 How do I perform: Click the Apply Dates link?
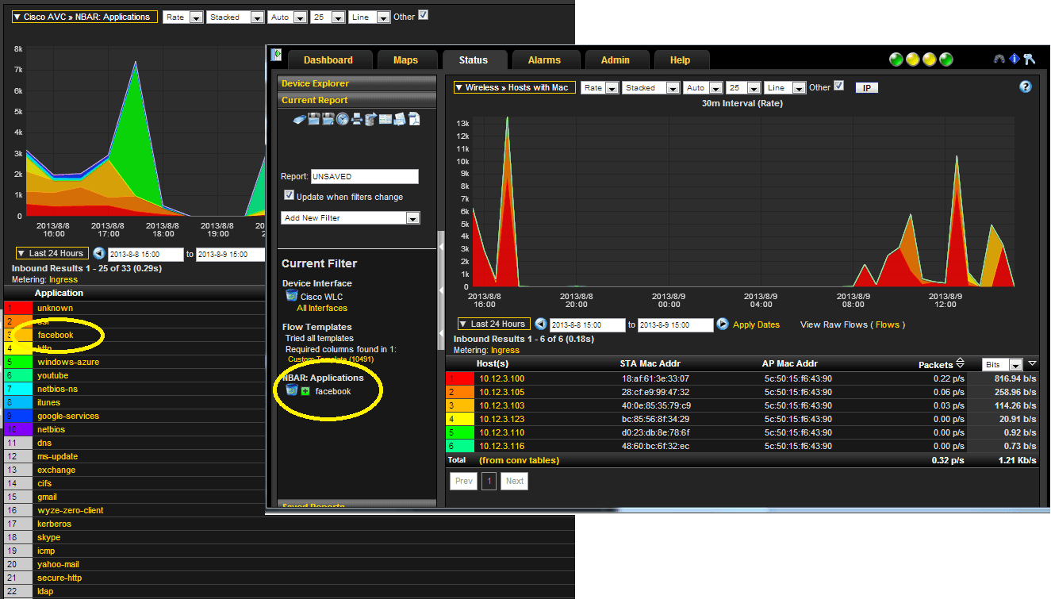756,324
